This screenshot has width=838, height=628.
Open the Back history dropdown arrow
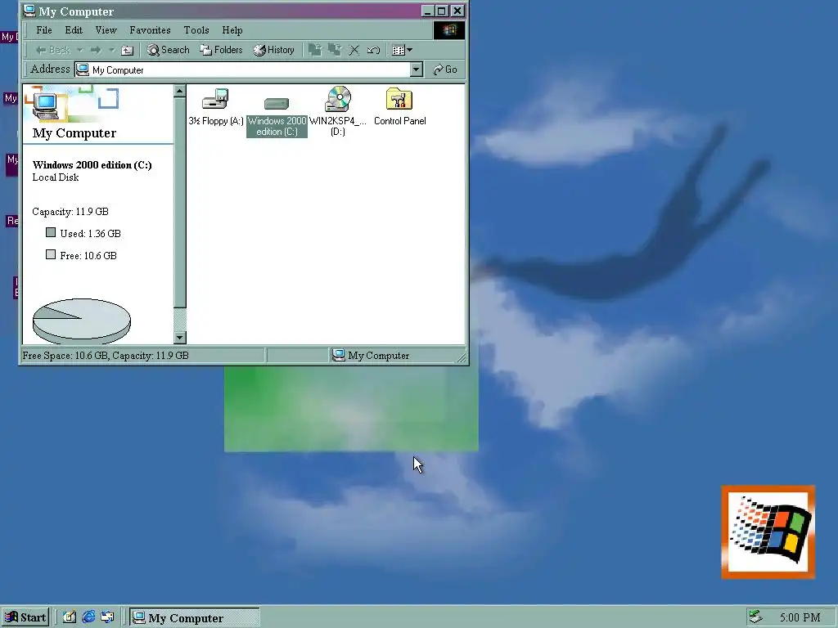point(79,50)
